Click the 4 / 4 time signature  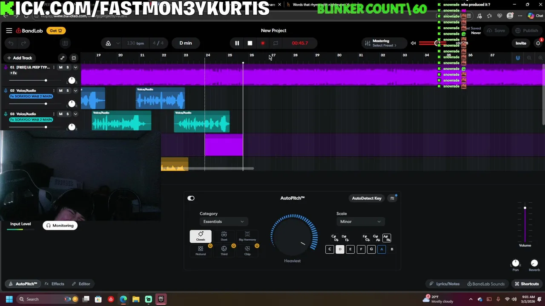coord(158,43)
